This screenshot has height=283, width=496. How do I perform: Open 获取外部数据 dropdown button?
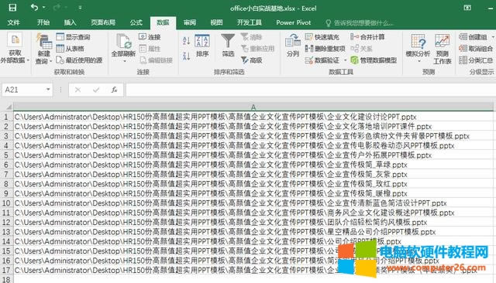[15, 49]
